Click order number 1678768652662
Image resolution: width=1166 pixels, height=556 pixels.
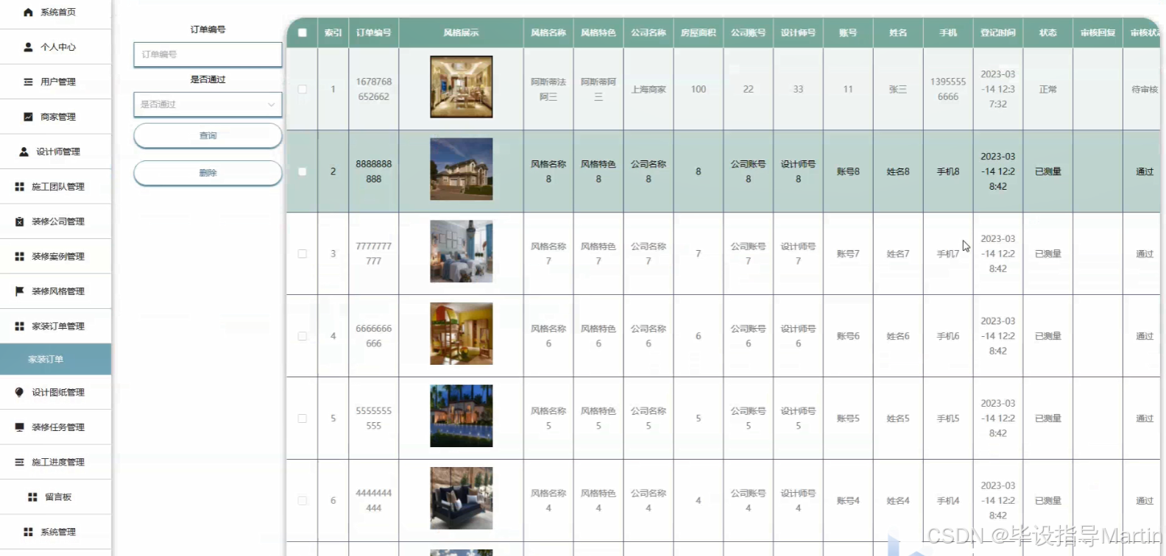point(374,89)
